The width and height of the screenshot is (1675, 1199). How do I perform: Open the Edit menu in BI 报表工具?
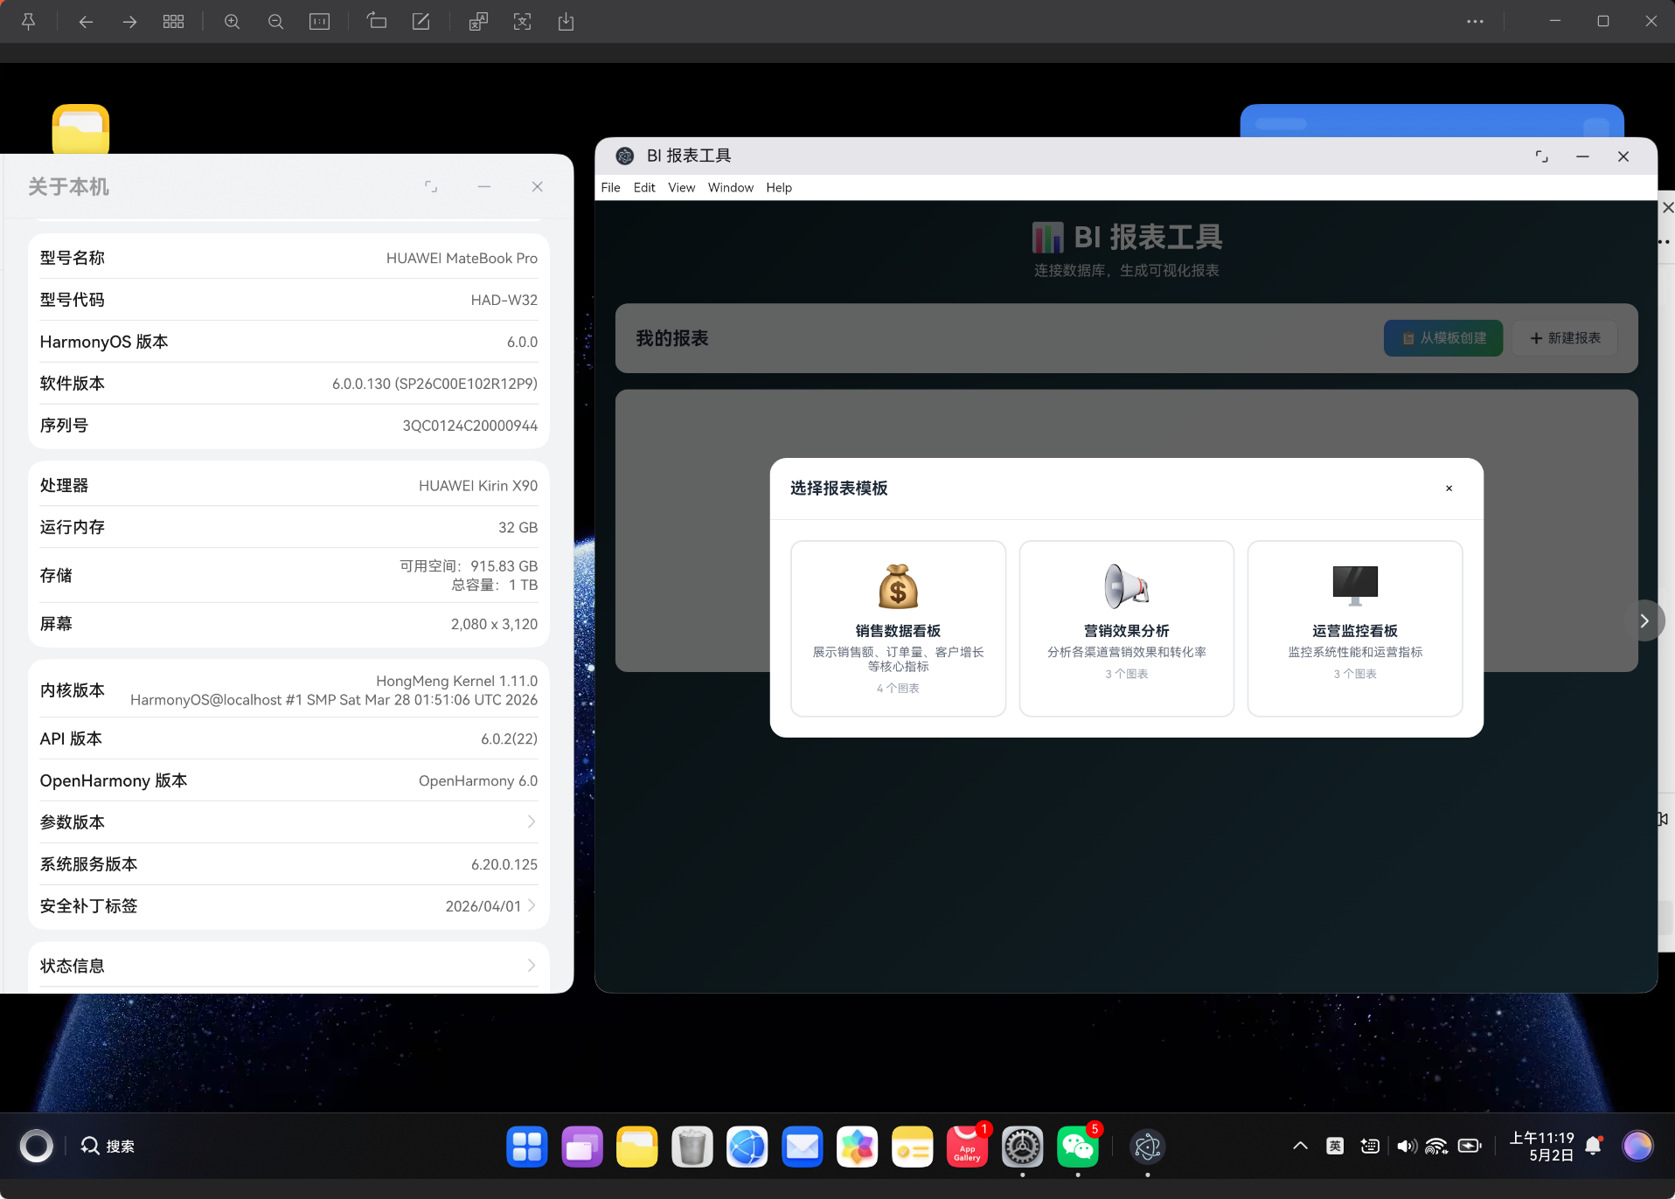[644, 187]
